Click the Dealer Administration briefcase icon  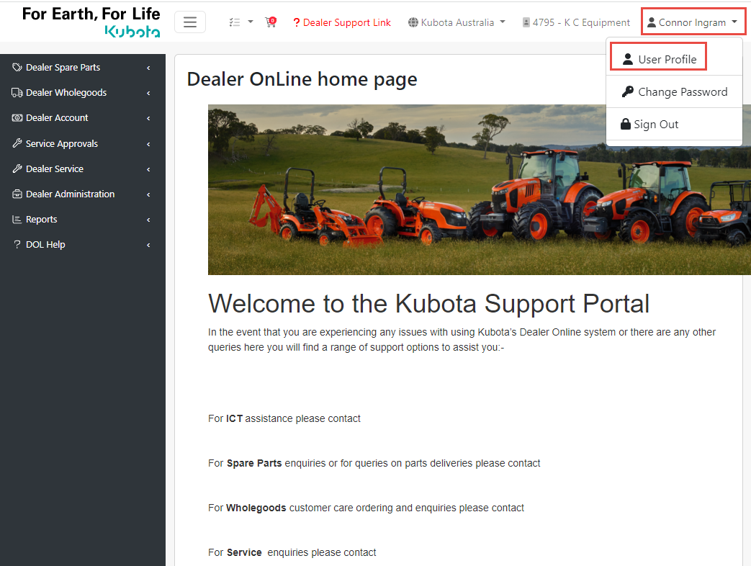[17, 194]
